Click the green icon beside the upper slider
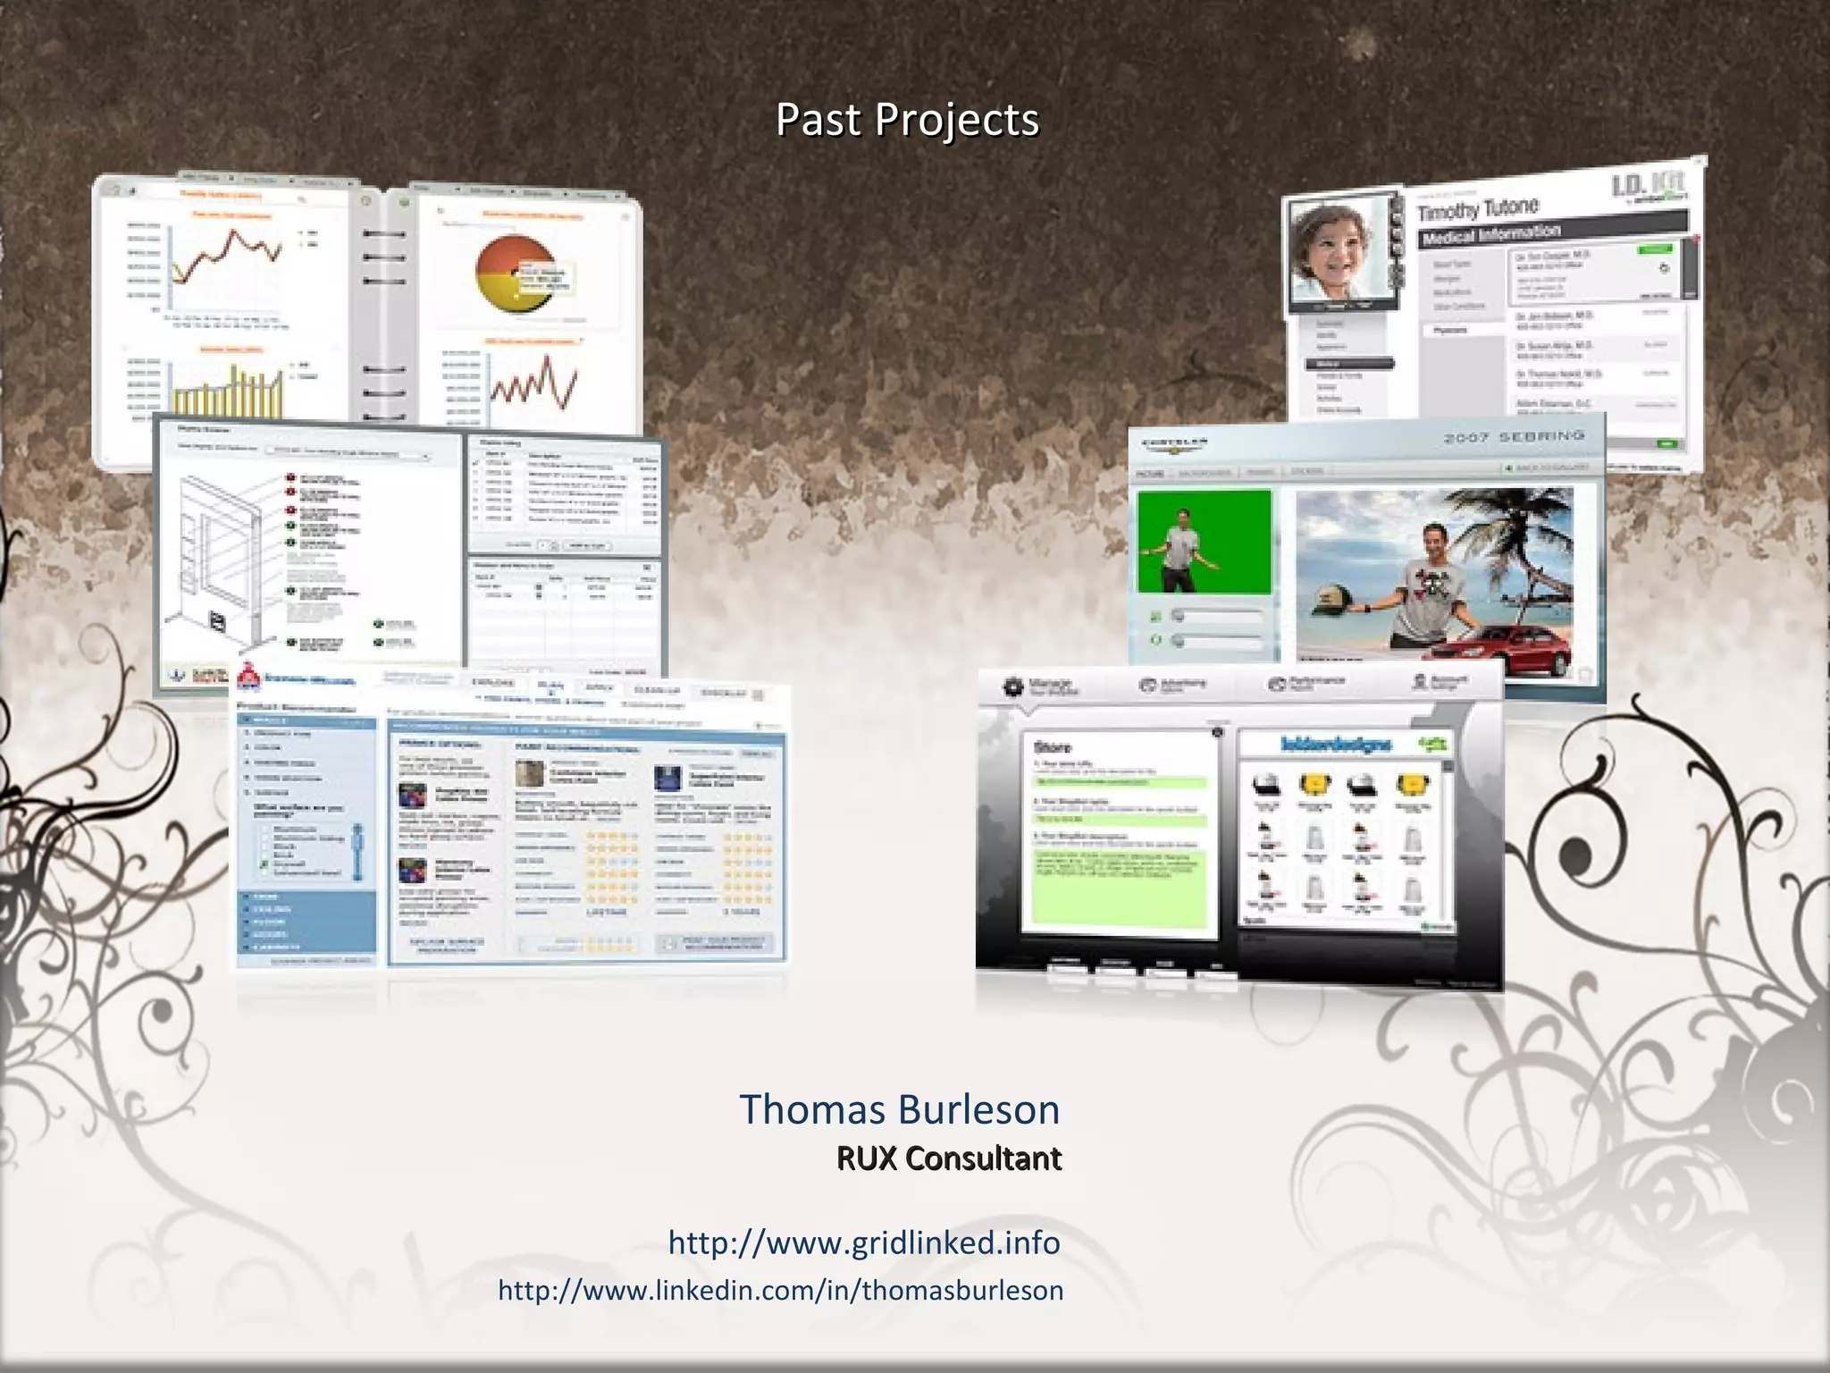1830x1373 pixels. (1155, 616)
